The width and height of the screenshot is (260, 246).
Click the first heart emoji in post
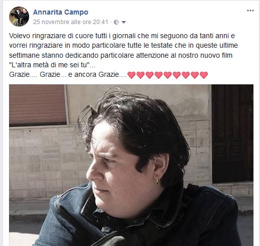pyautogui.click(x=132, y=75)
